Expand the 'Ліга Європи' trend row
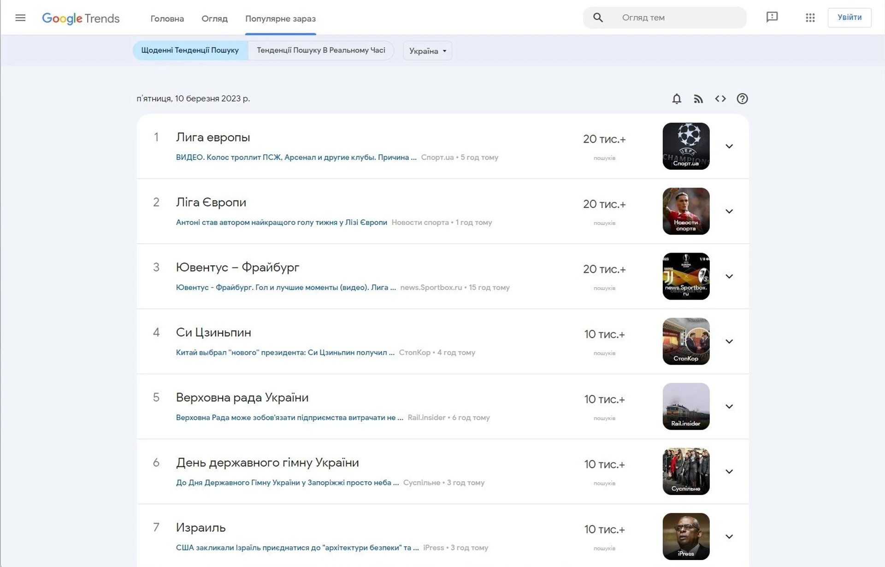Screen dimensions: 885x567 729,211
